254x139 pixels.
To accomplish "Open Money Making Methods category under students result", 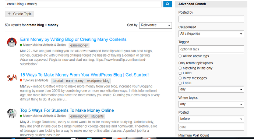I will point(43,116).
